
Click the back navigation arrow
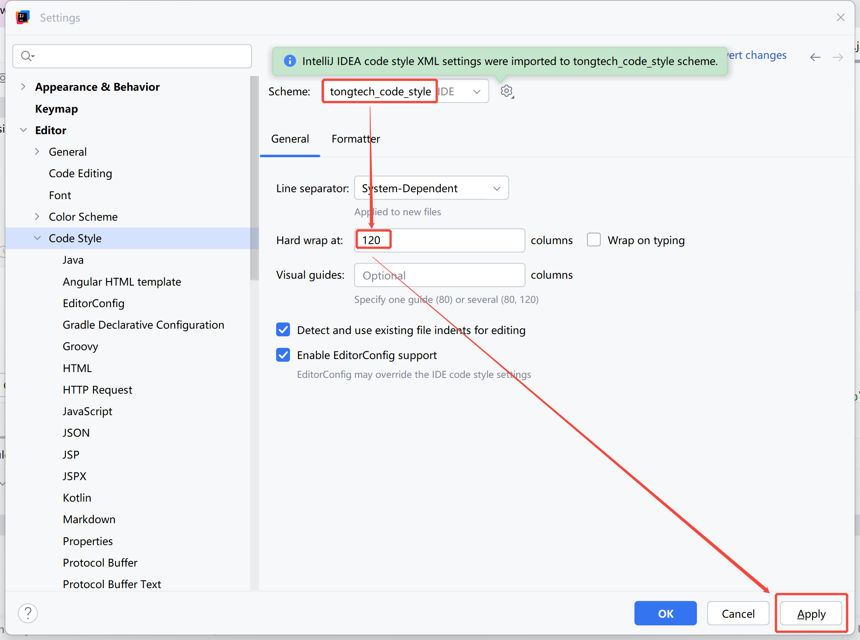tap(815, 57)
